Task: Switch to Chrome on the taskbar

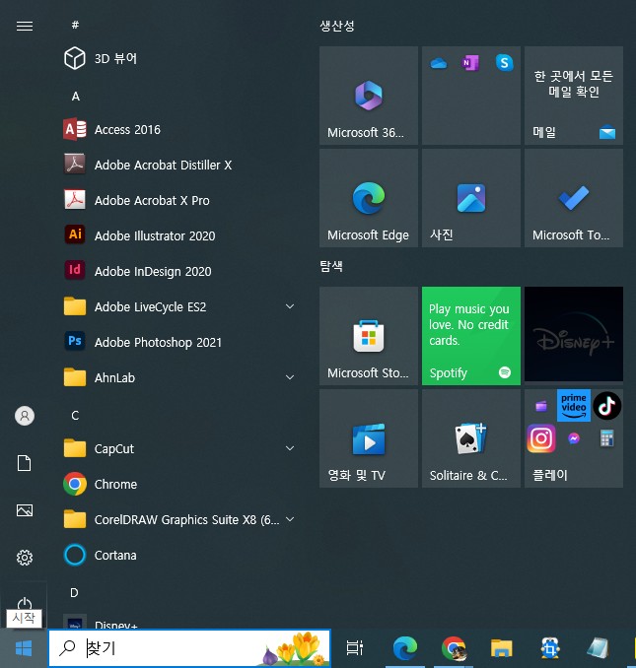Action: coord(454,648)
